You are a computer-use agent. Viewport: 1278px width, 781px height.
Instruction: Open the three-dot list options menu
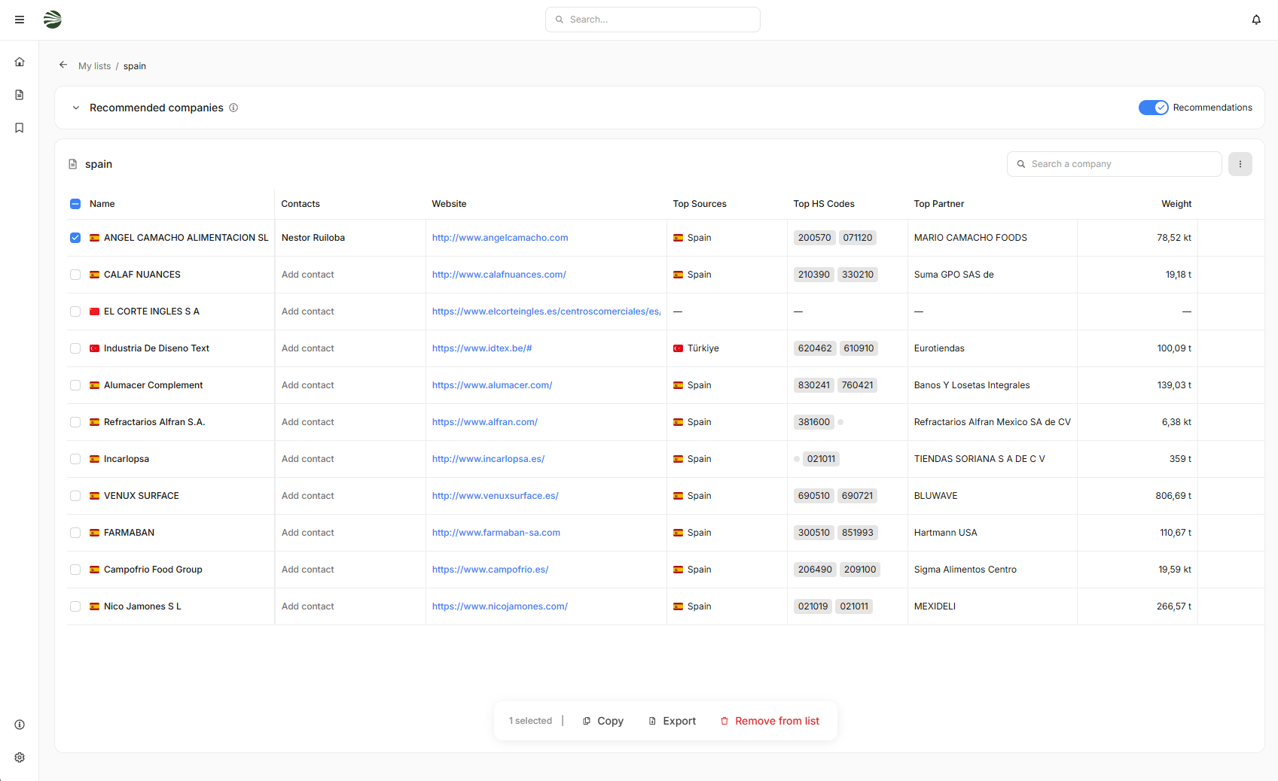tap(1240, 164)
